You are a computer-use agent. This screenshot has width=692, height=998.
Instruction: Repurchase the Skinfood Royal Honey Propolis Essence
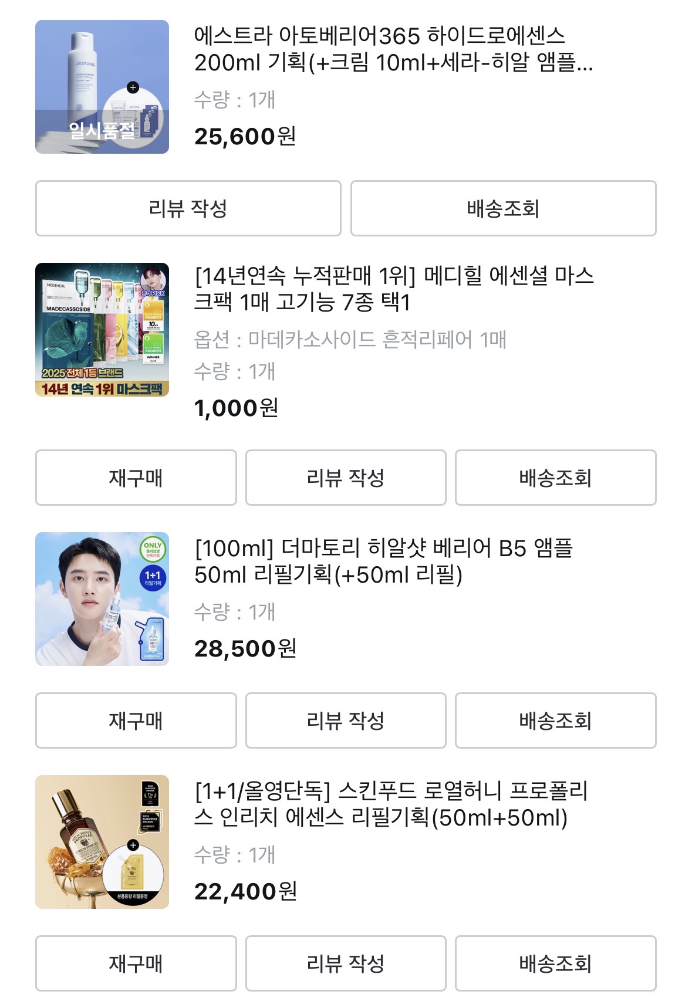pos(136,963)
